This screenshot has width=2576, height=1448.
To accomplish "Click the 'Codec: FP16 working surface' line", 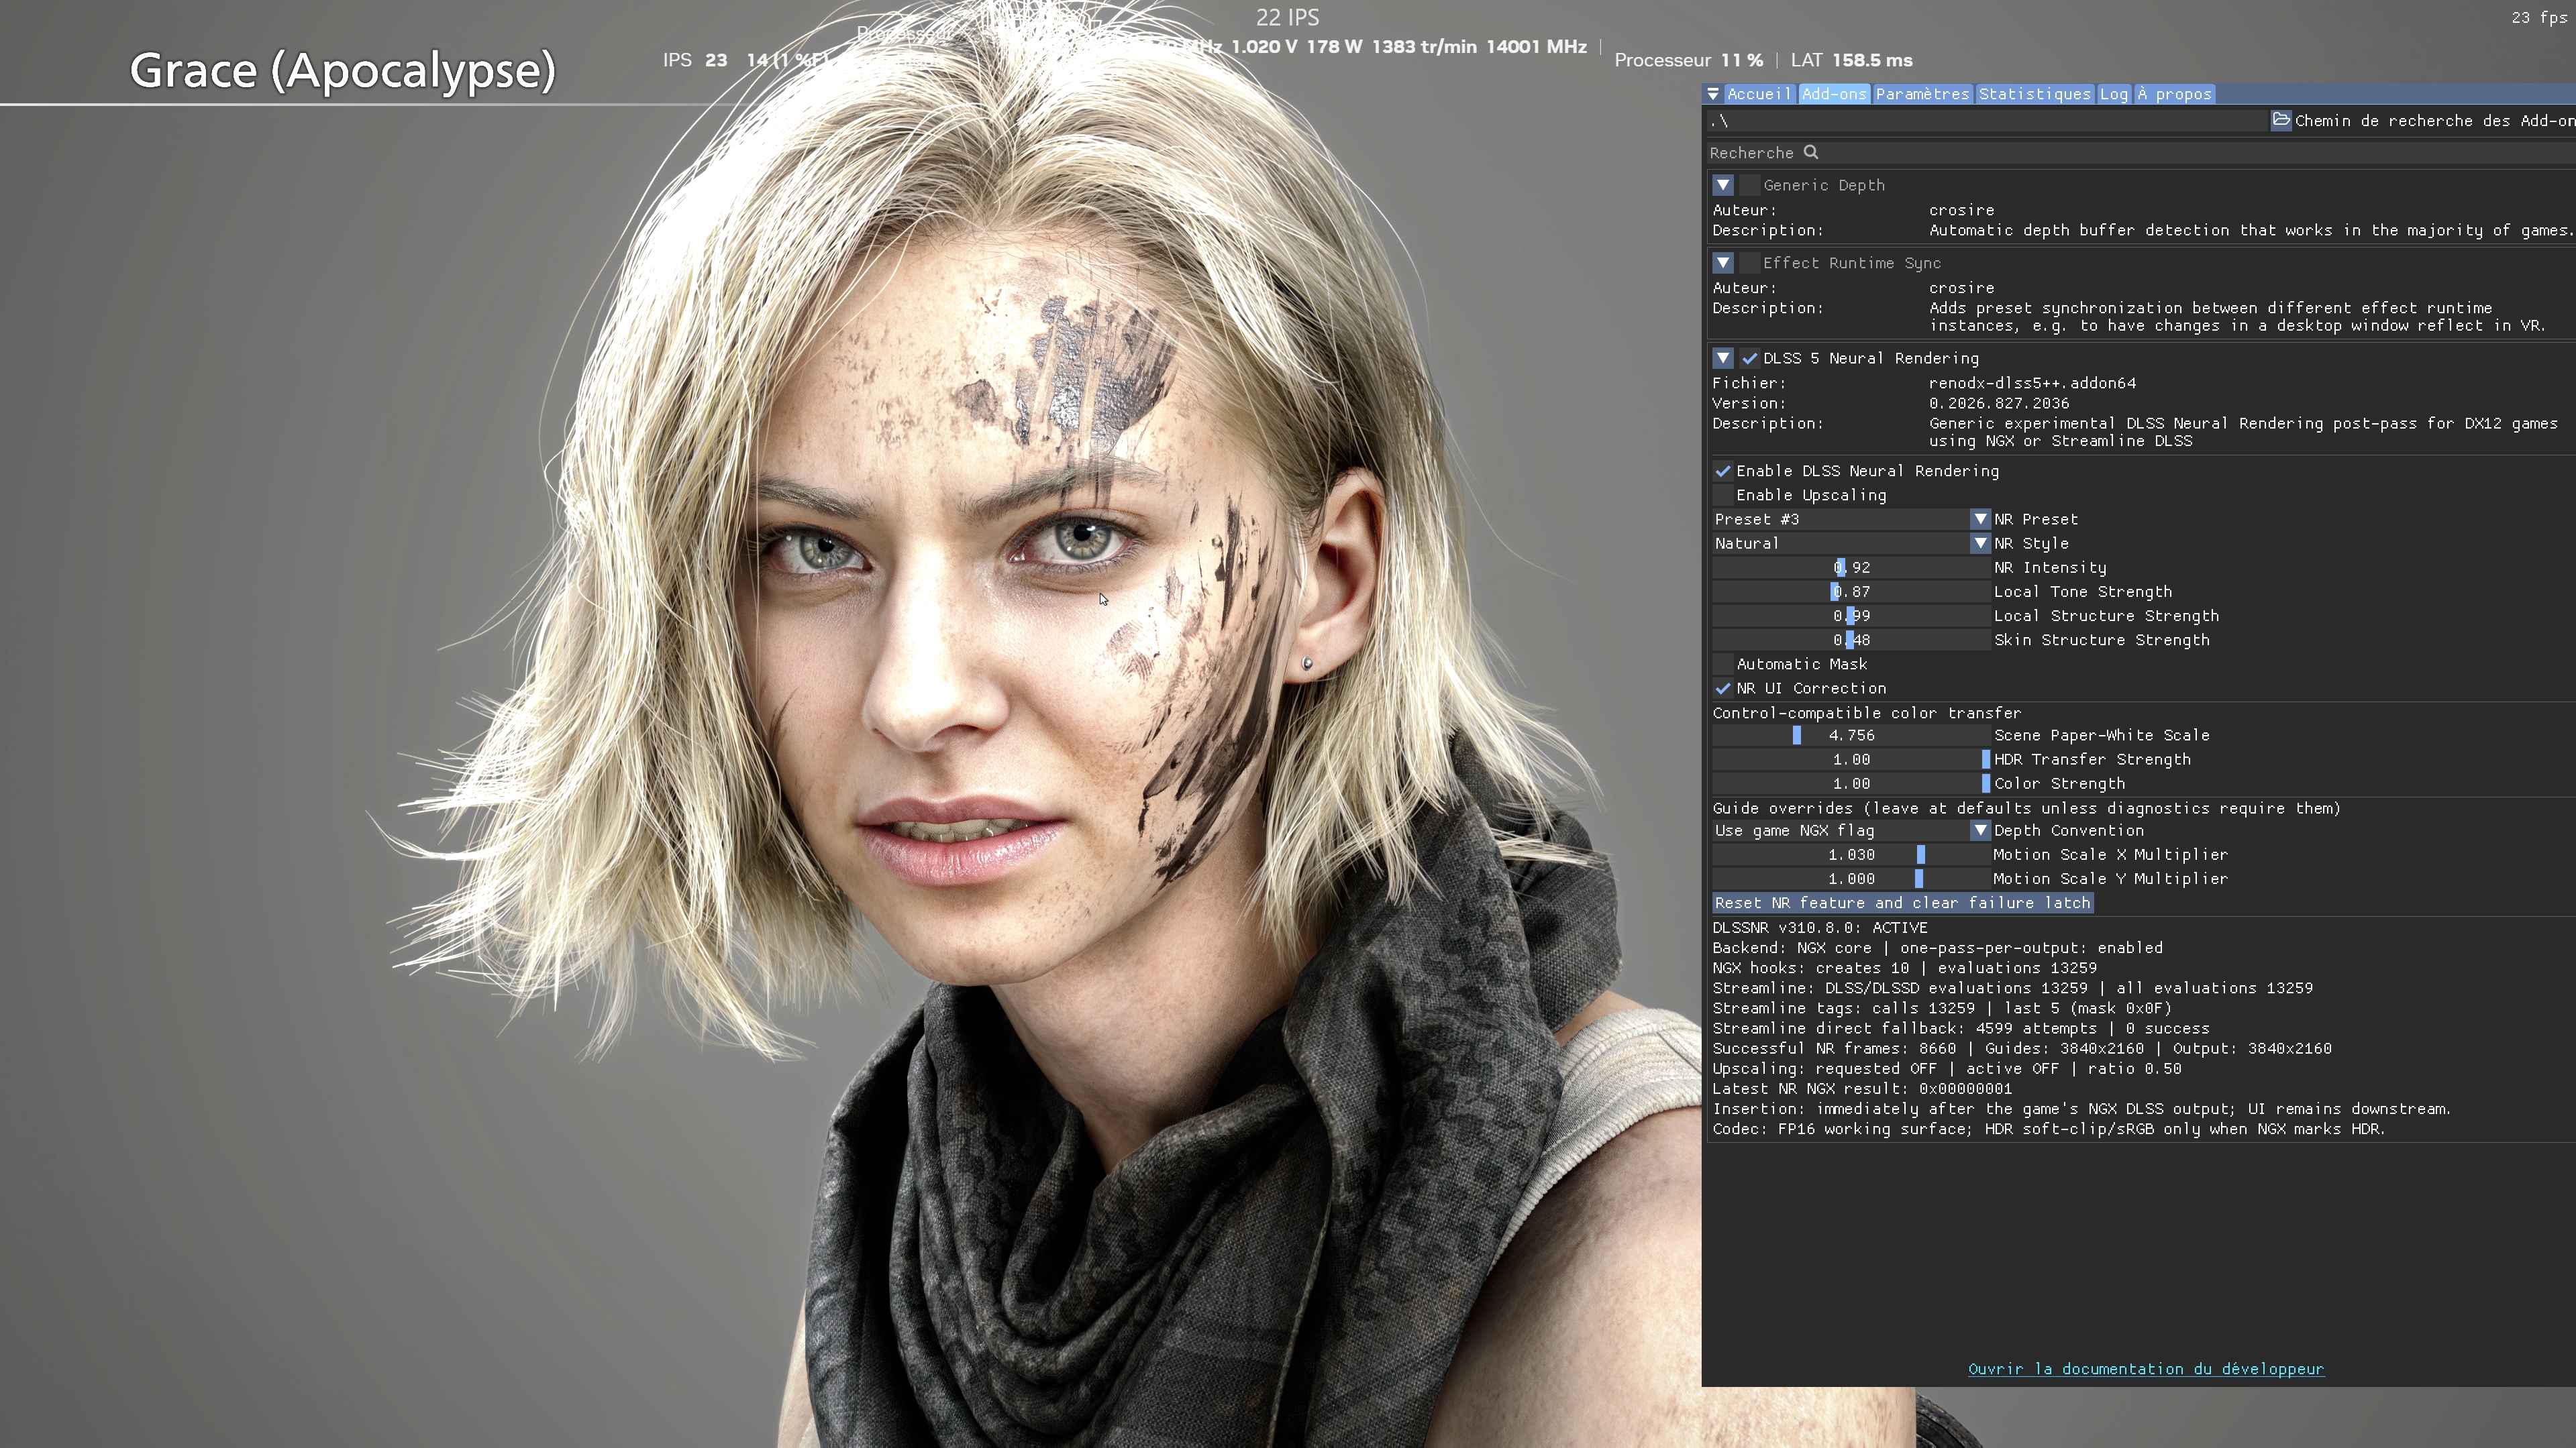I will coord(2049,1129).
